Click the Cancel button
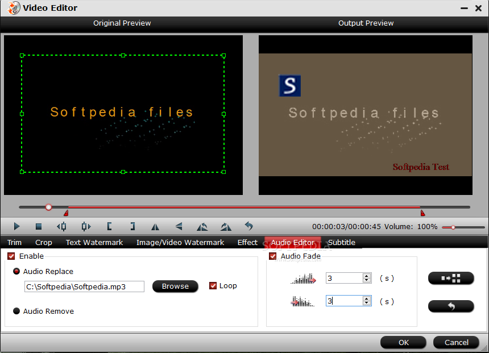489x353 pixels. 456,342
